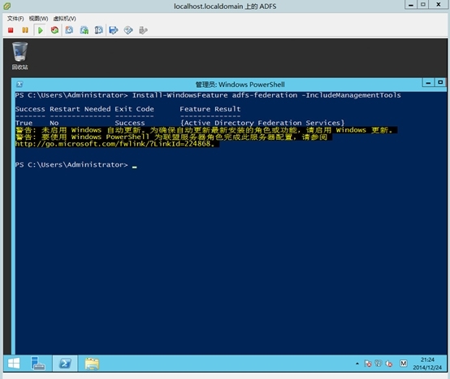Viewport: 450px width, 379px height.
Task: Click '{Active Directory Federation Services}' result text
Action: pyautogui.click(x=262, y=123)
